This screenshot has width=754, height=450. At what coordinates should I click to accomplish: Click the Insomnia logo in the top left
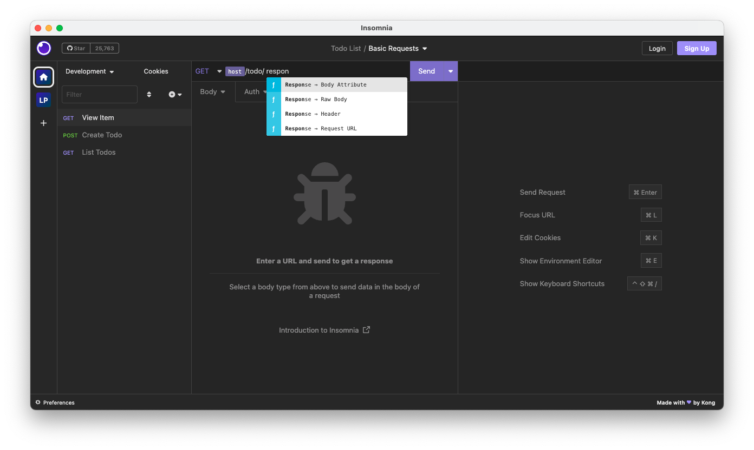pos(43,48)
